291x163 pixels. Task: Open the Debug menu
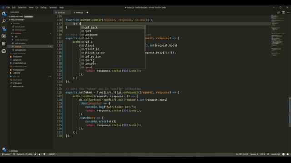(44, 8)
